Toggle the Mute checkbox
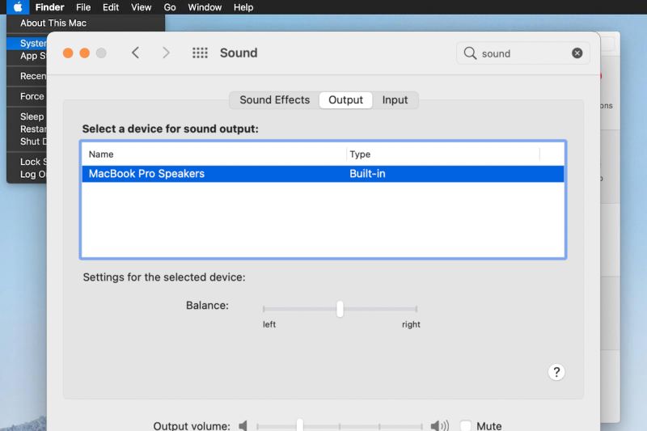 466,425
